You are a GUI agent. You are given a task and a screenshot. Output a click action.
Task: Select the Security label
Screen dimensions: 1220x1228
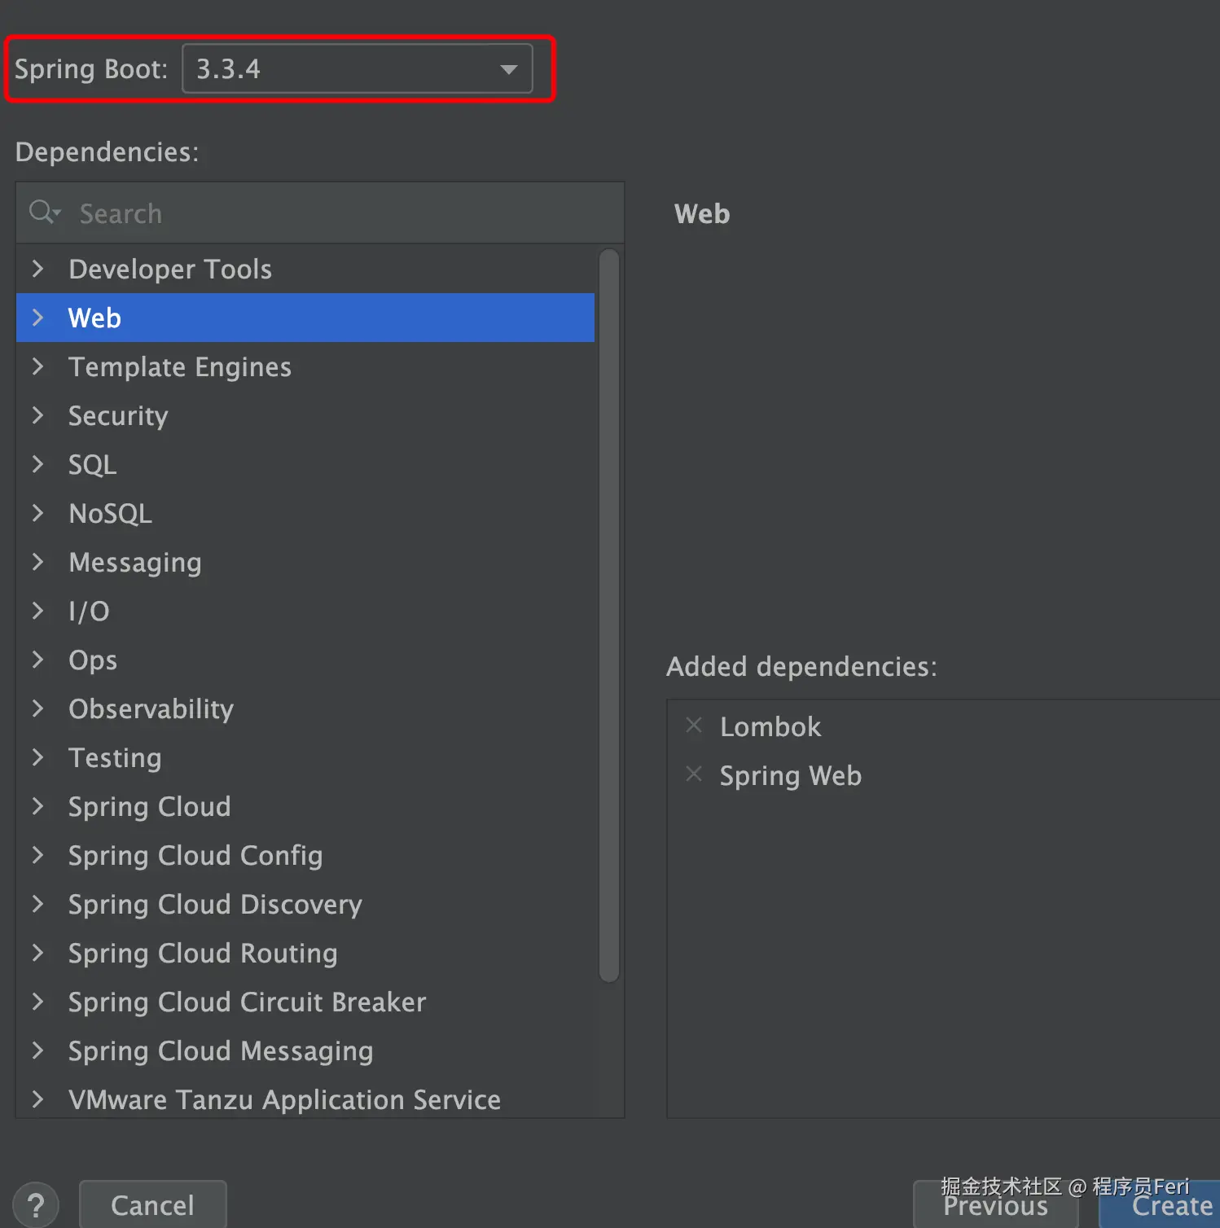118,416
